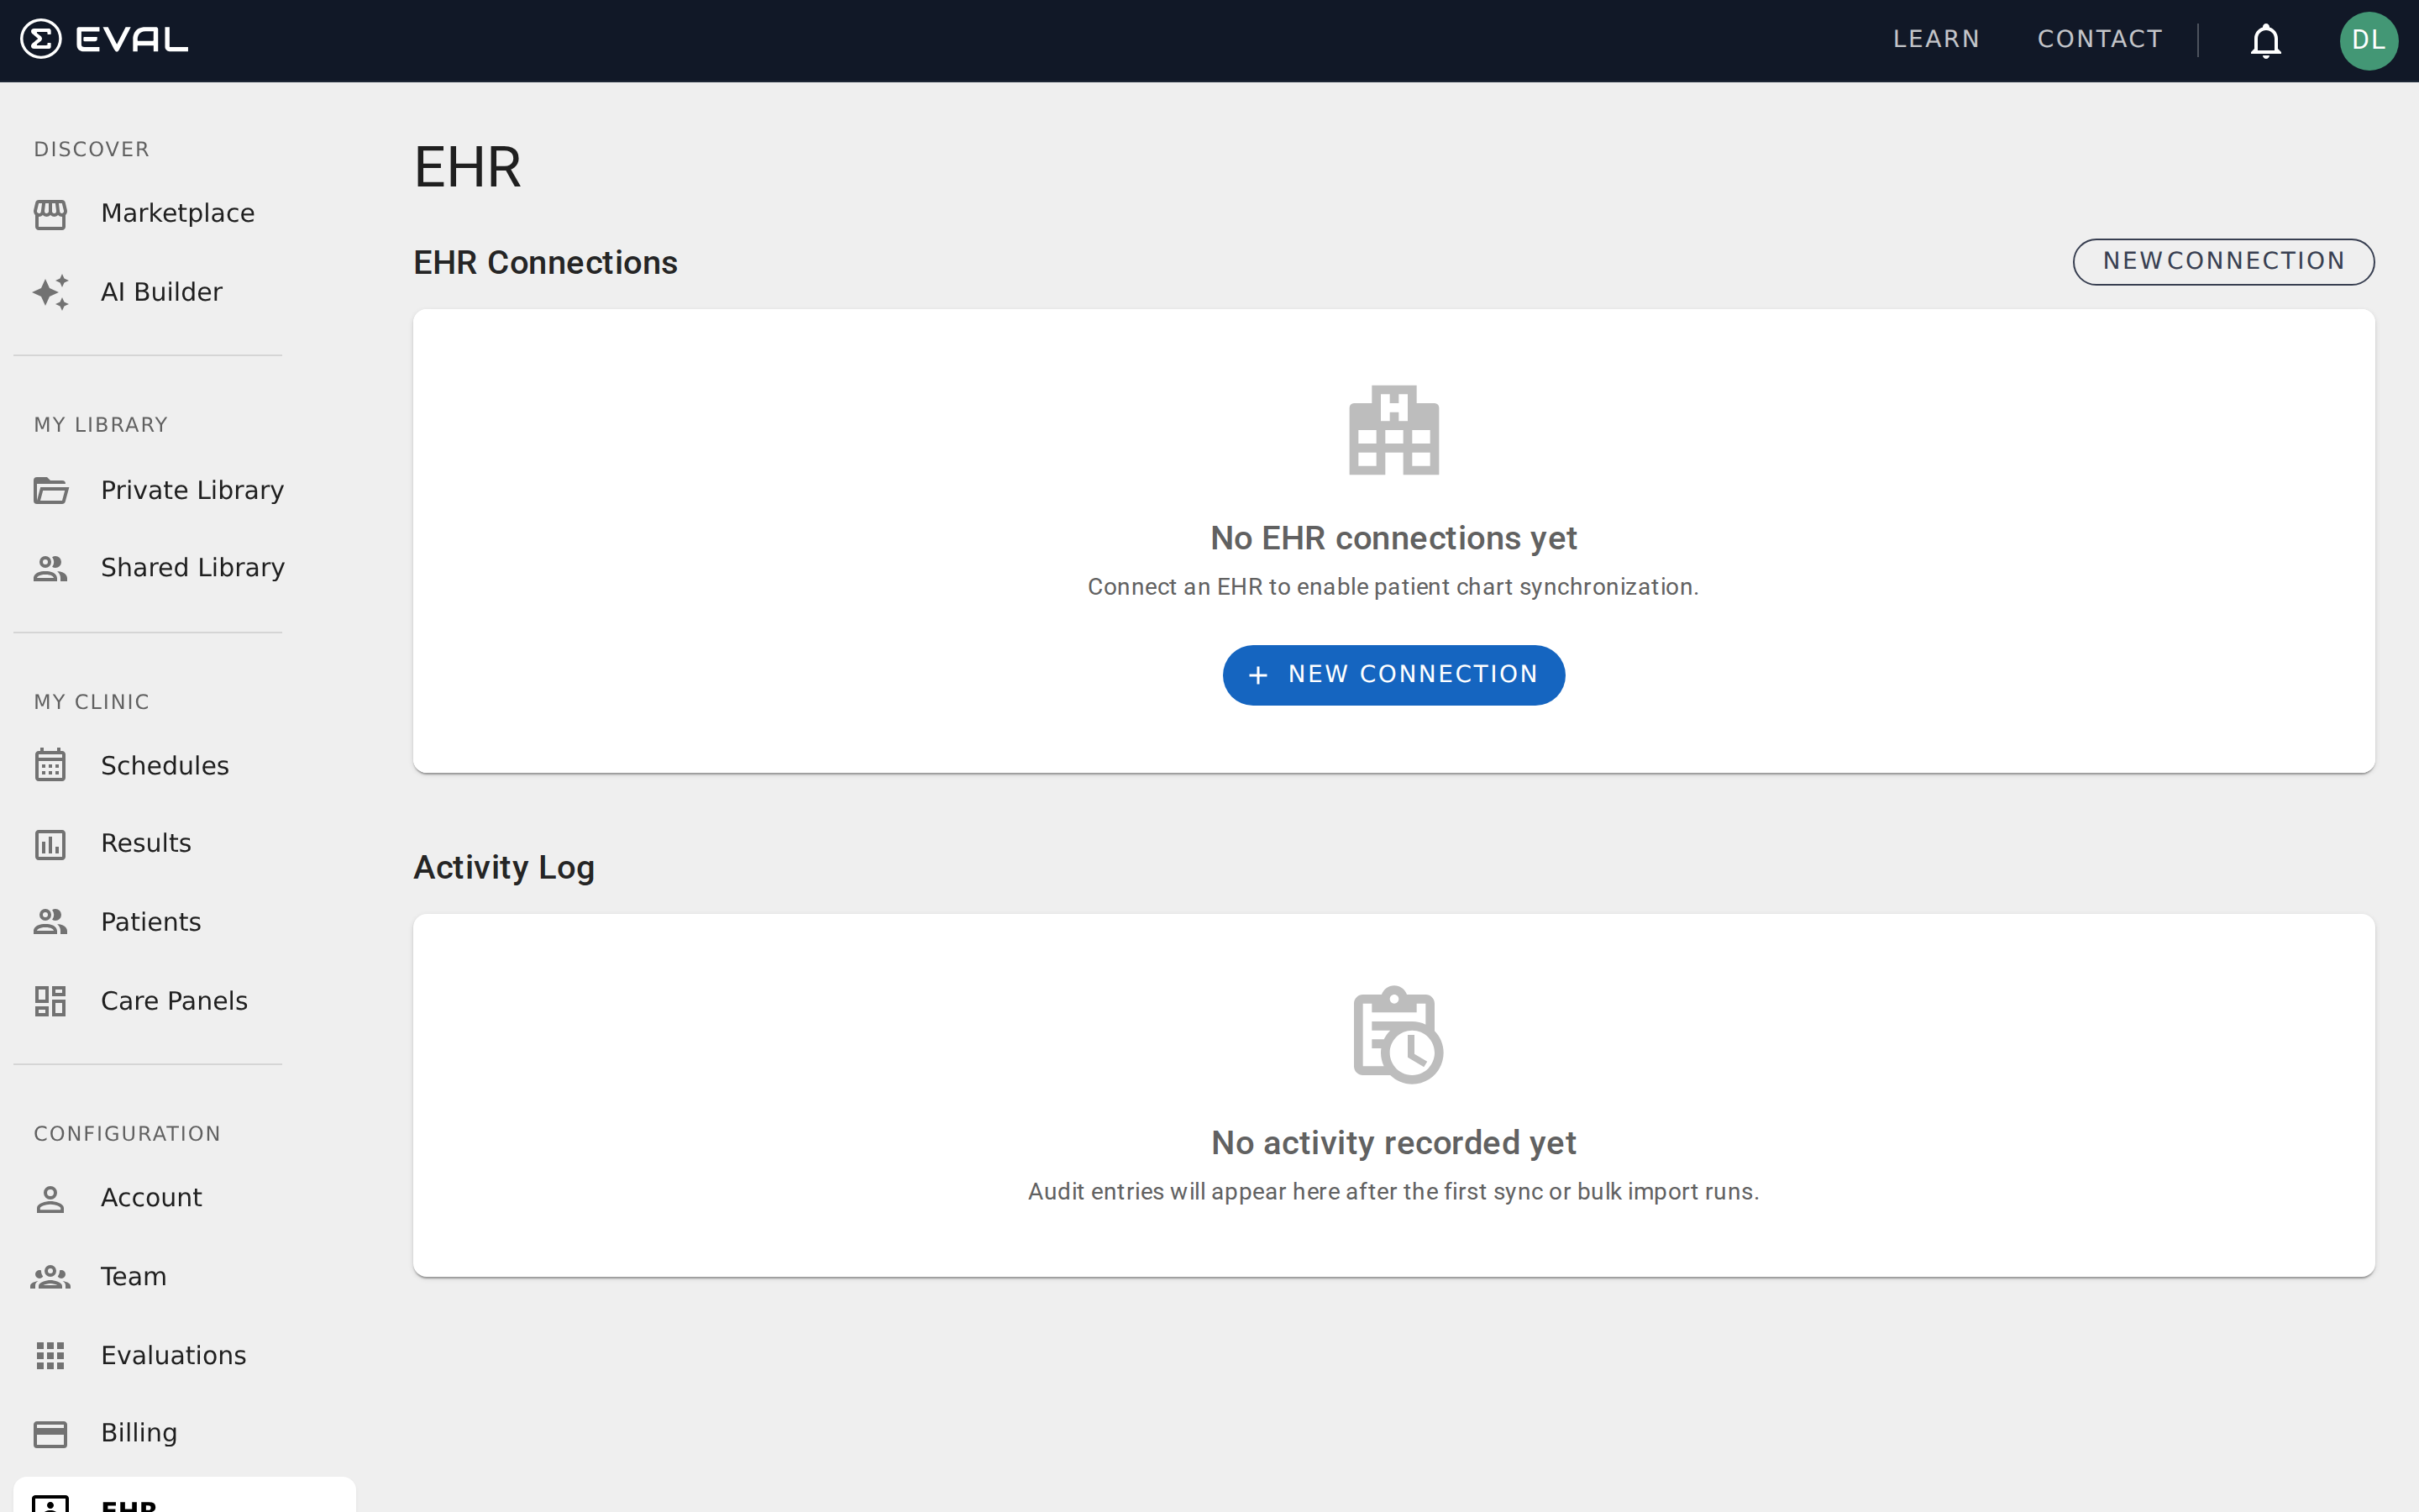
Task: Select Team under Configuration
Action: (x=133, y=1276)
